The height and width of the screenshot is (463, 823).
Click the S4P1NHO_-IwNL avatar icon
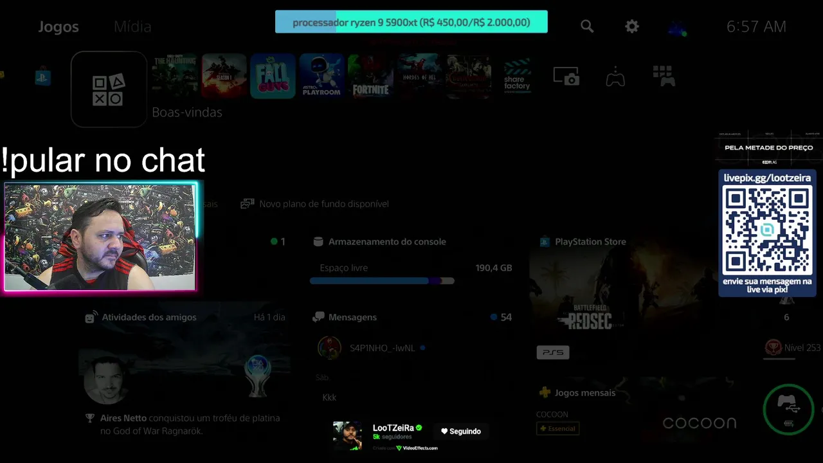click(329, 348)
